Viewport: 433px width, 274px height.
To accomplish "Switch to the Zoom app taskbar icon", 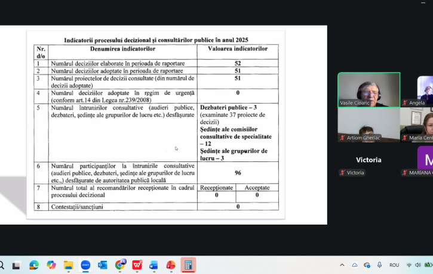I will coord(85,265).
